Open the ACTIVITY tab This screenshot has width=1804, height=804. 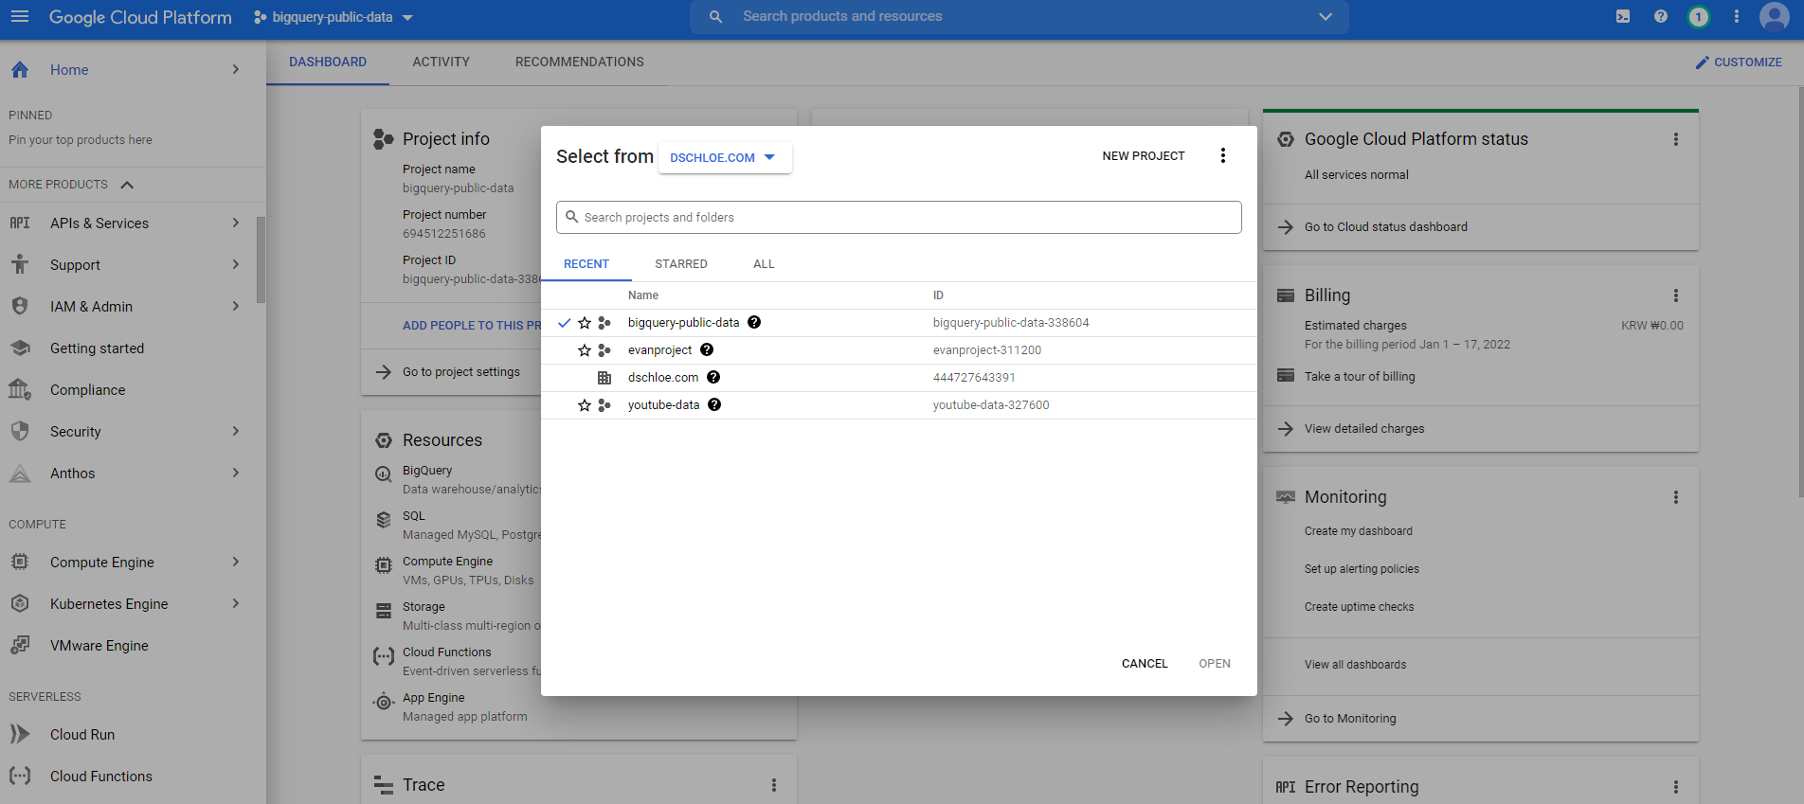(x=441, y=62)
